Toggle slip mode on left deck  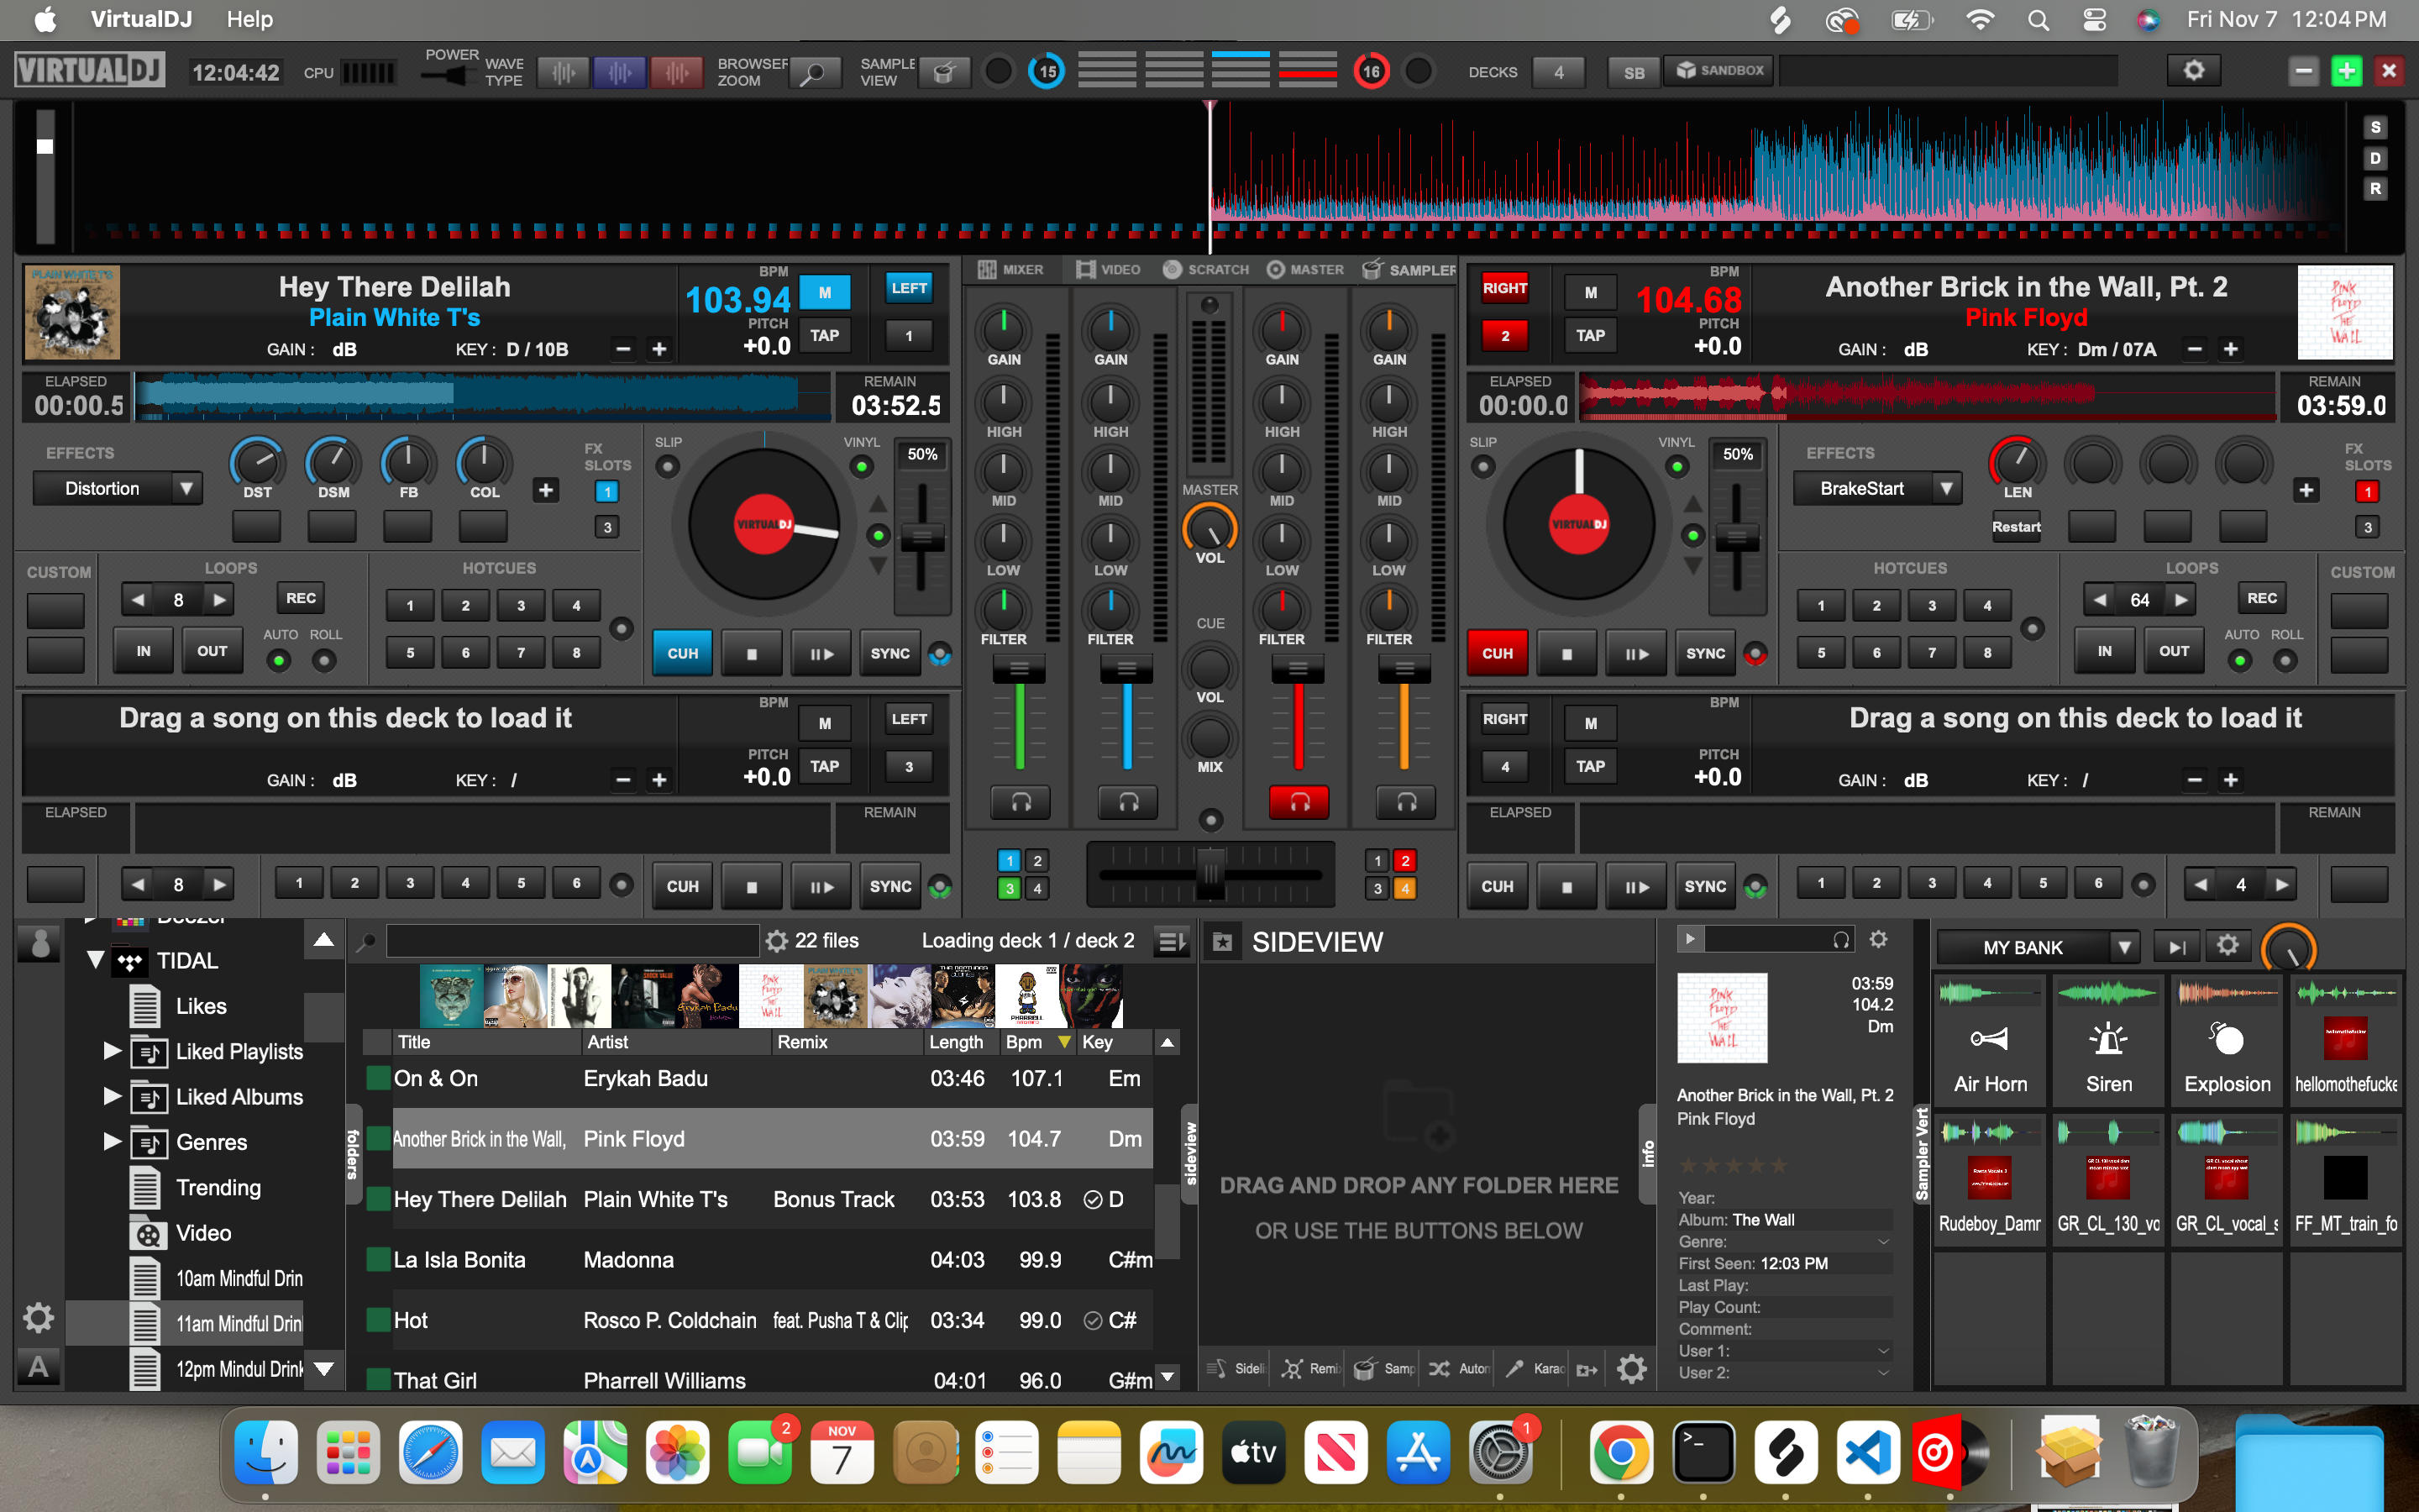pyautogui.click(x=668, y=467)
